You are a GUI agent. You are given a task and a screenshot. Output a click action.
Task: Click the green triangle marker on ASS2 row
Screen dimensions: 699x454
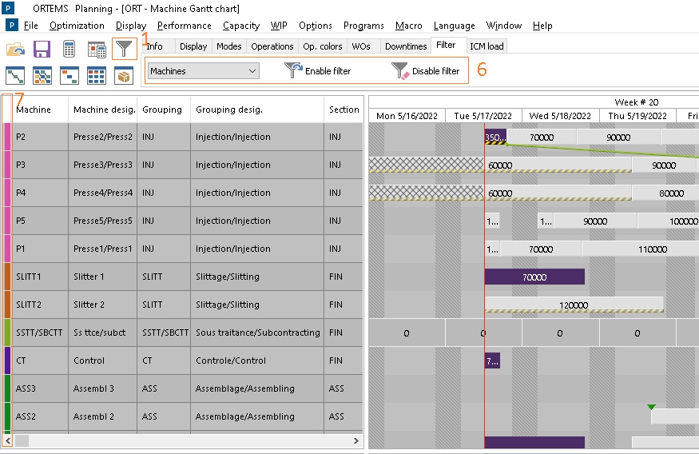coord(651,407)
